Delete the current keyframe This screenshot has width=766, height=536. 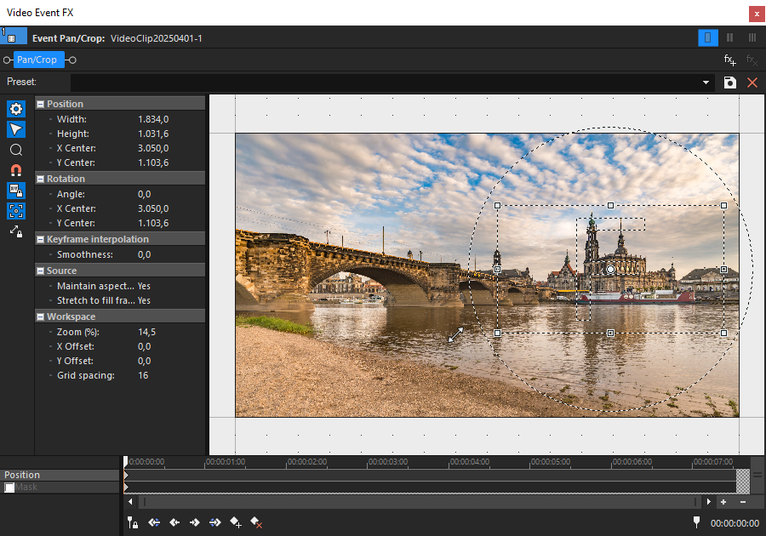(255, 522)
